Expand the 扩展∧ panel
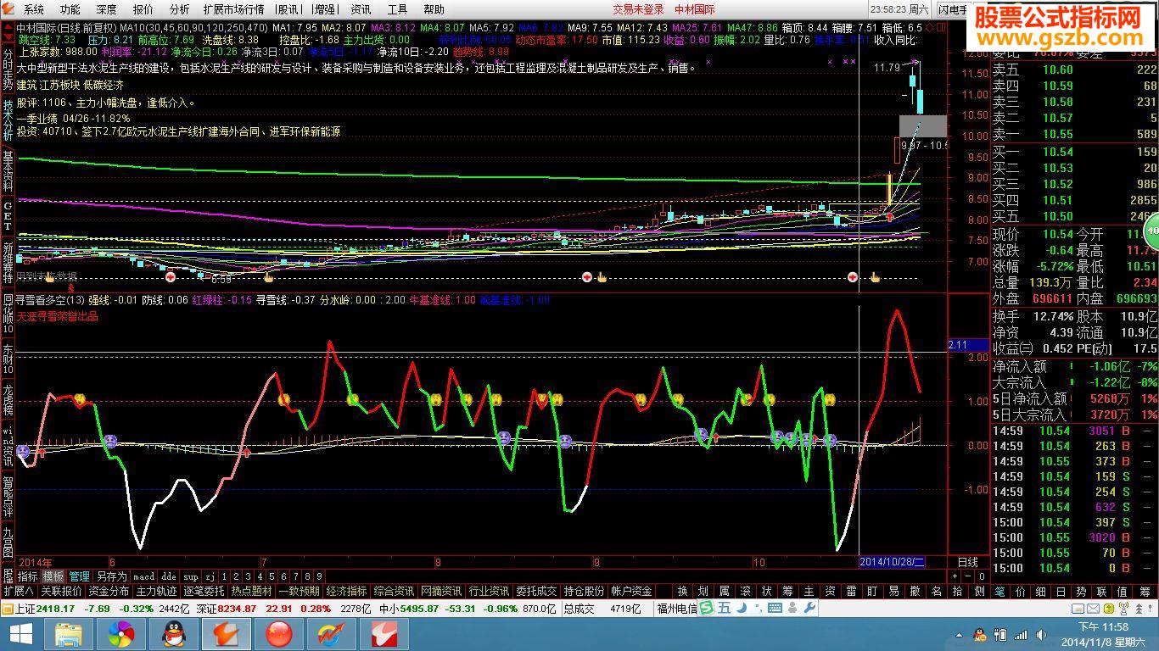The image size is (1159, 651). tap(19, 591)
